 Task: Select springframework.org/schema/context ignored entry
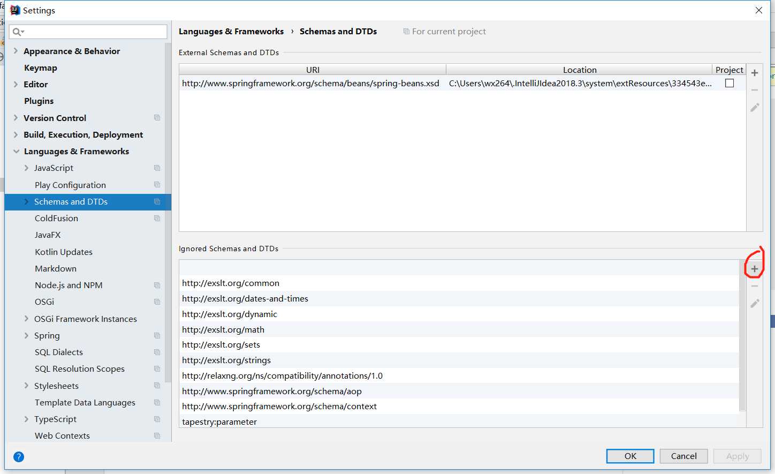[x=459, y=406]
